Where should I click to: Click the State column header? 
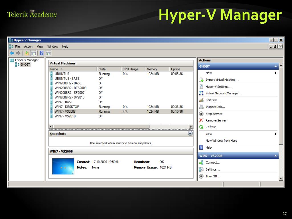click(109, 69)
